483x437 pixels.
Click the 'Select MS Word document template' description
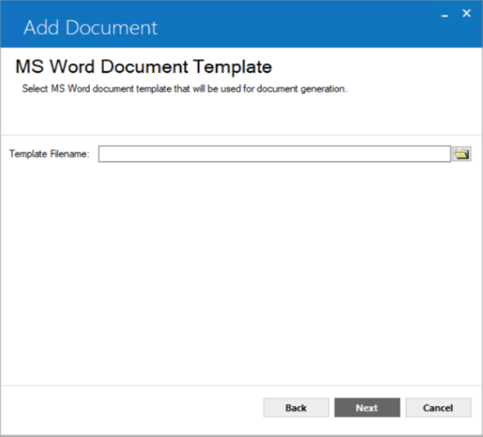[x=184, y=88]
